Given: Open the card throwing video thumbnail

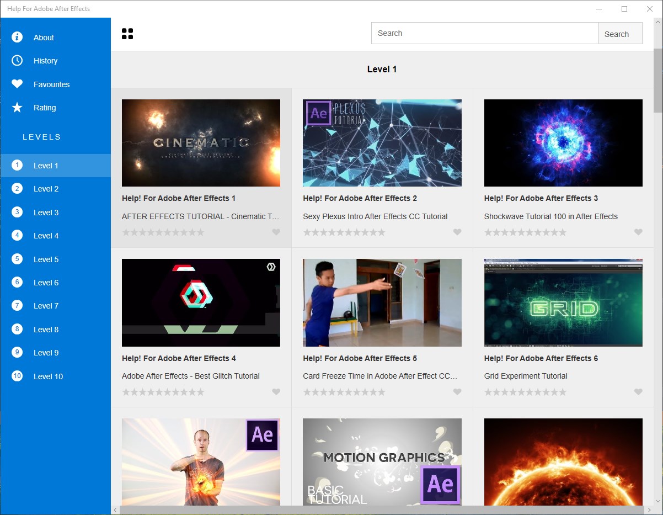Looking at the screenshot, I should click(382, 302).
